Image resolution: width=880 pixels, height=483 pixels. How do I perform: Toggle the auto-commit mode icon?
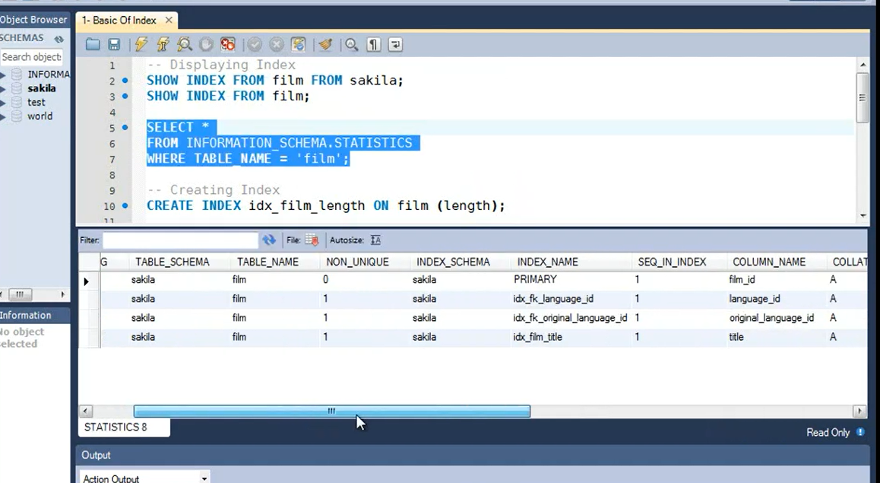pyautogui.click(x=299, y=45)
